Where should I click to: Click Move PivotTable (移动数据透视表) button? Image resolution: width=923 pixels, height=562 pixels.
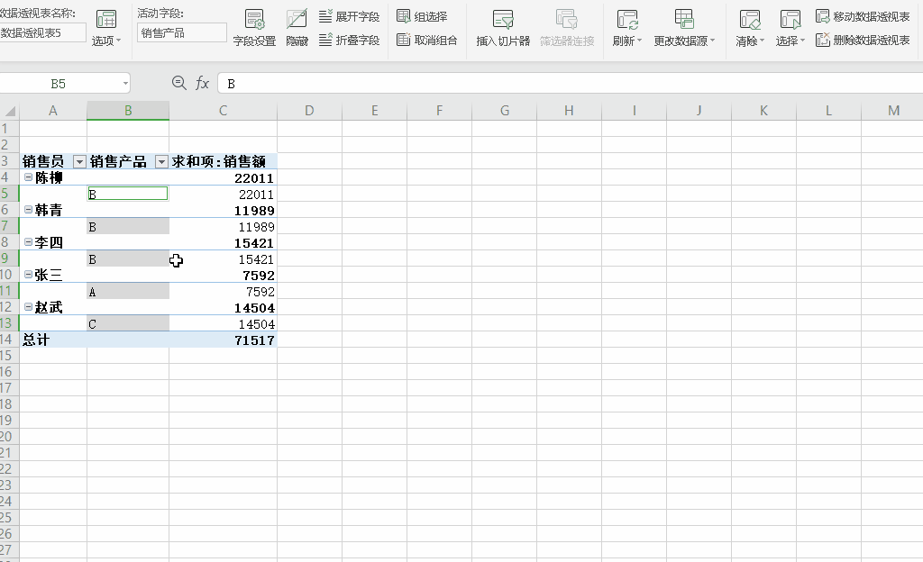(x=863, y=17)
